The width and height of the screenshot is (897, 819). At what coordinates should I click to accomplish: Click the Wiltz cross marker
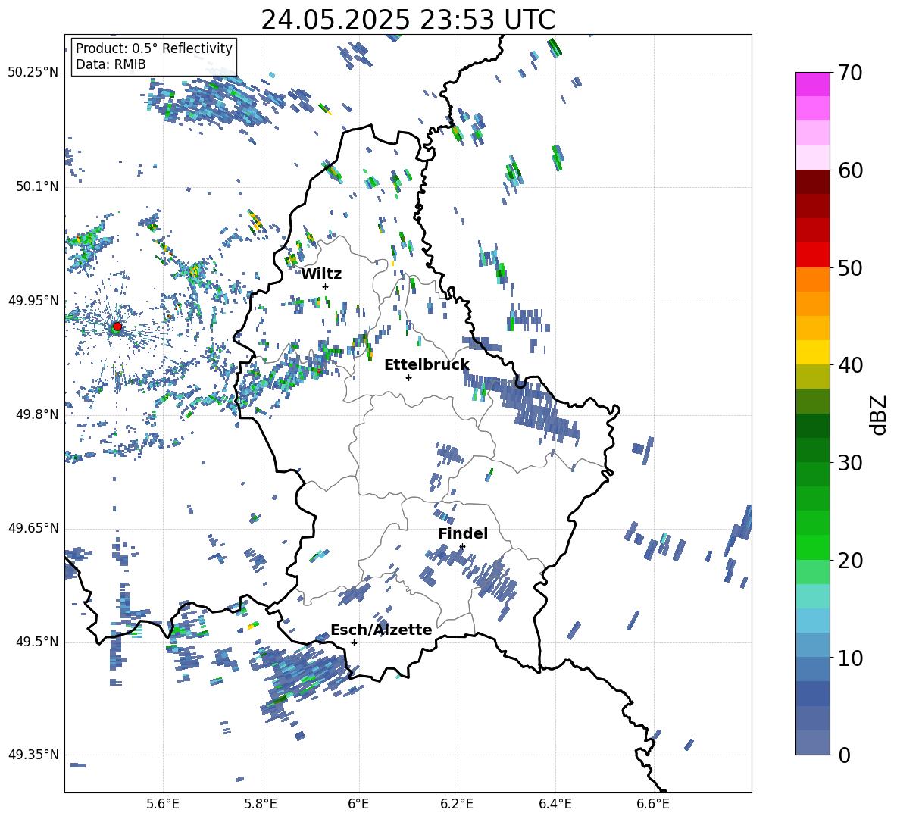pos(326,286)
